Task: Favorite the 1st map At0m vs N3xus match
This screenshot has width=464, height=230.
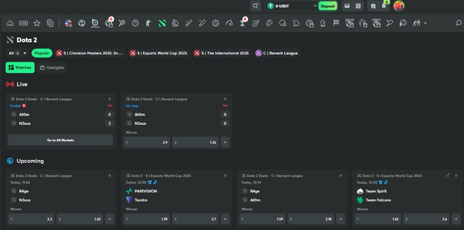Action: tap(225, 99)
